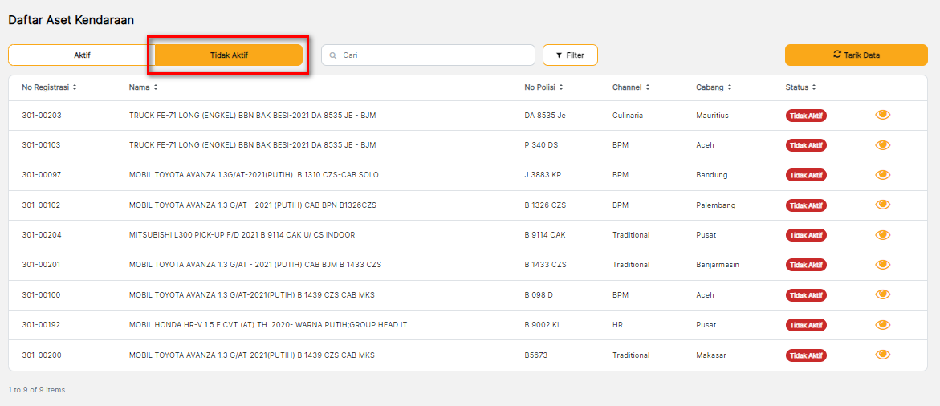Image resolution: width=940 pixels, height=406 pixels.
Task: View details of asset 301-00103
Action: point(882,145)
